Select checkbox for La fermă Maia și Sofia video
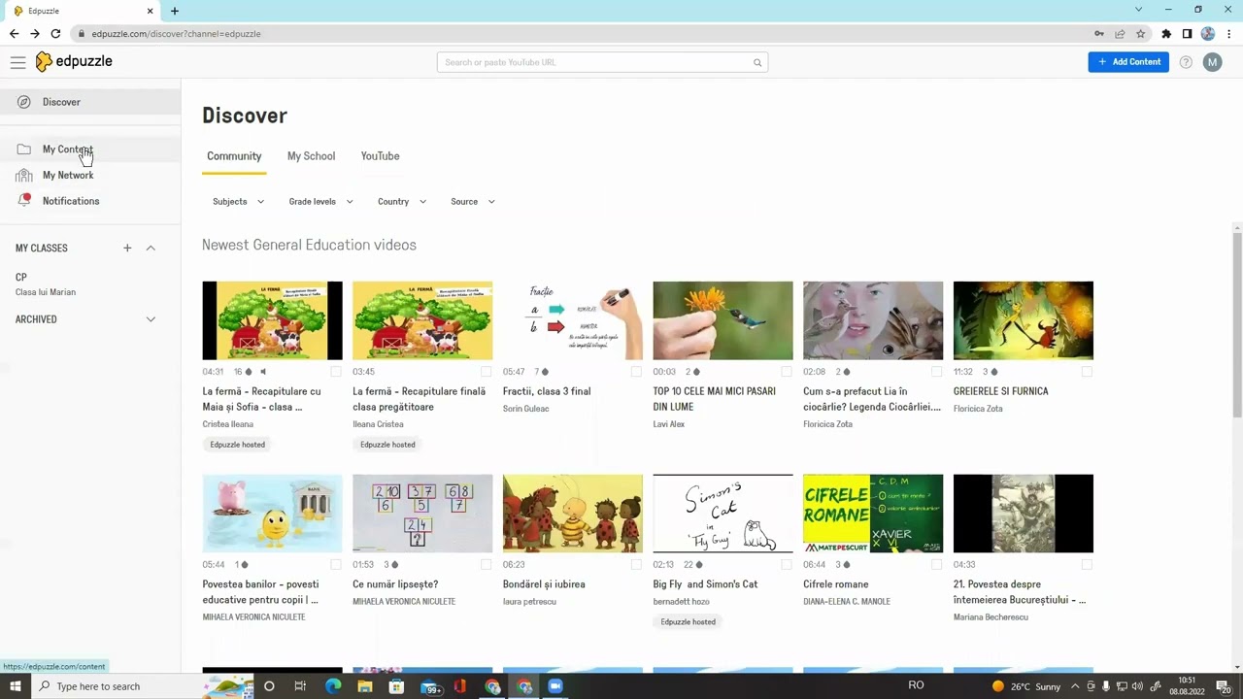The height and width of the screenshot is (699, 1243). tap(336, 372)
